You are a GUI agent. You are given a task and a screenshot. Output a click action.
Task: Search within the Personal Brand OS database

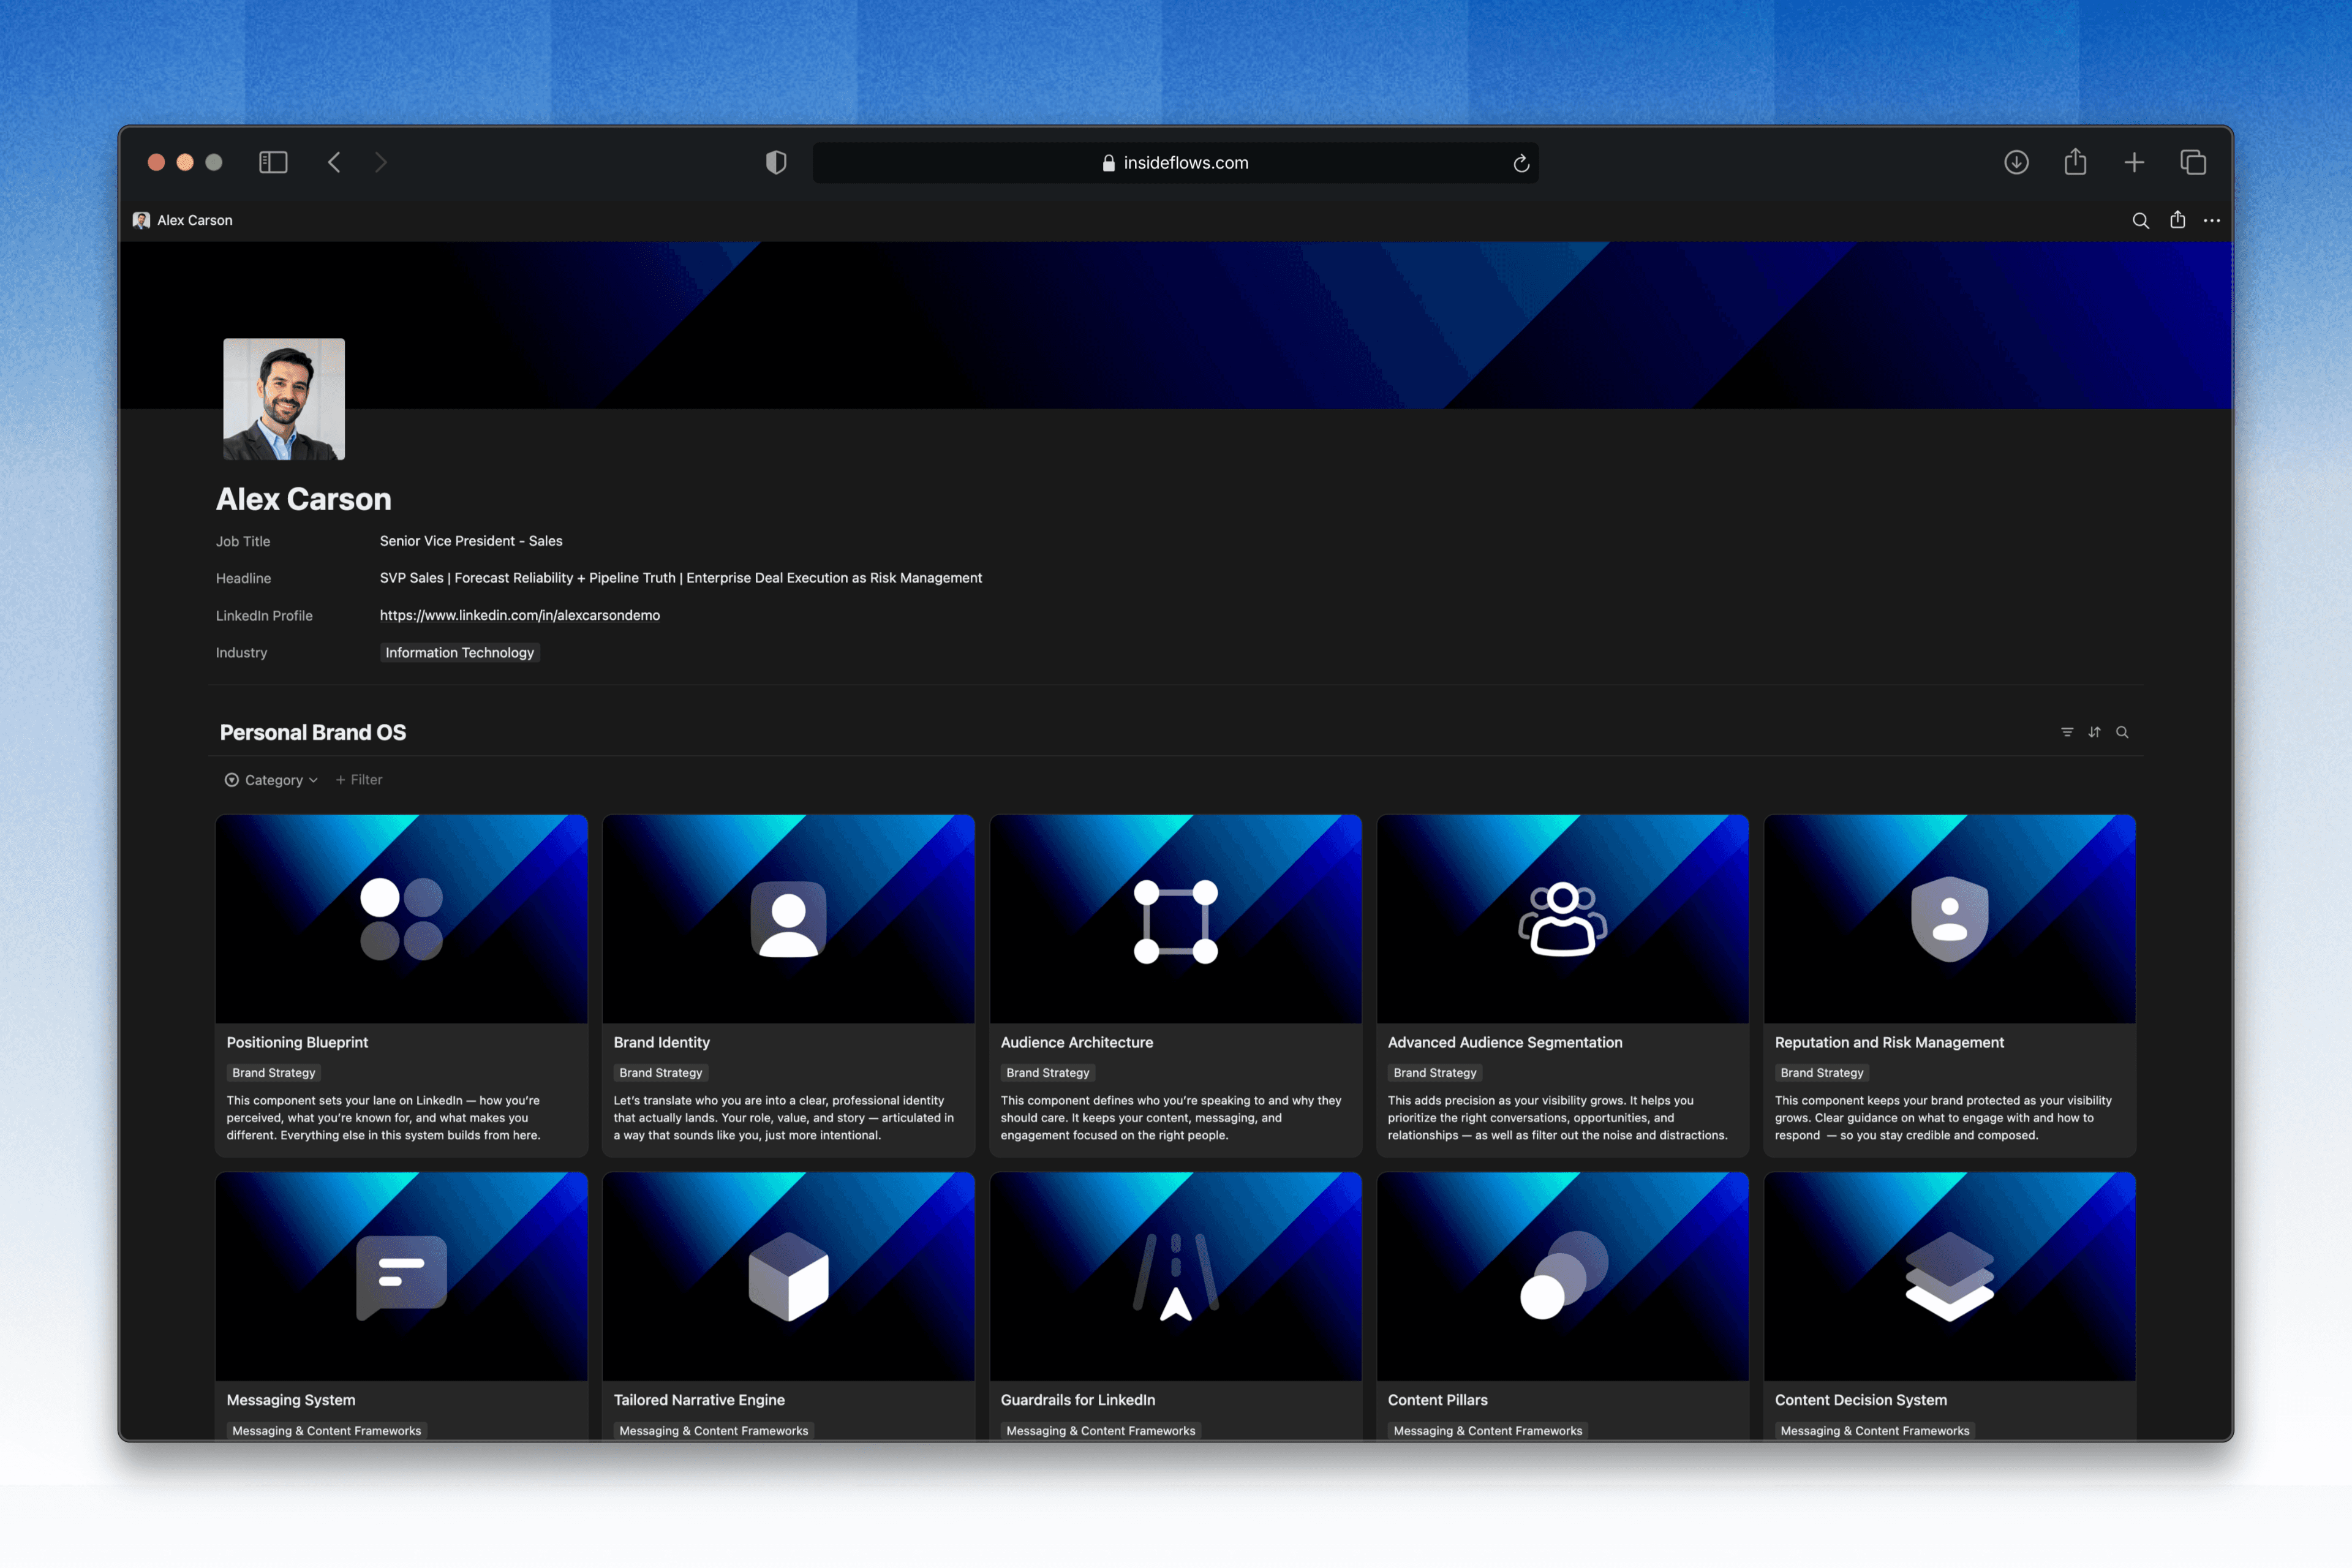pos(2122,732)
